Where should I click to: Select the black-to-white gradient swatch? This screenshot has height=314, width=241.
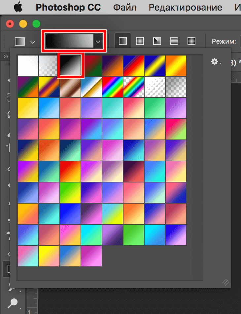(x=71, y=65)
